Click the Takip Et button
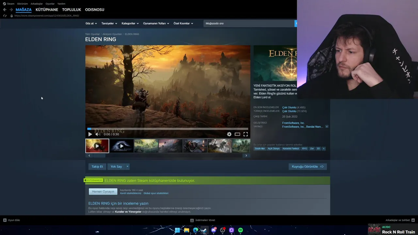 pos(97,166)
